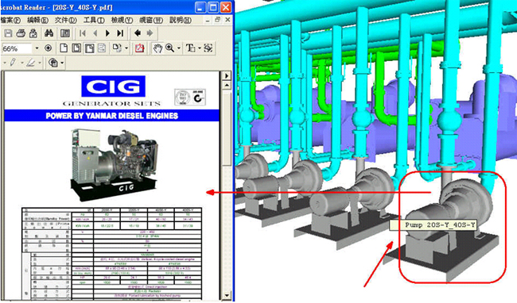The height and width of the screenshot is (303, 517).
Task: Click the zoom in plus circle button
Action: pos(49,48)
